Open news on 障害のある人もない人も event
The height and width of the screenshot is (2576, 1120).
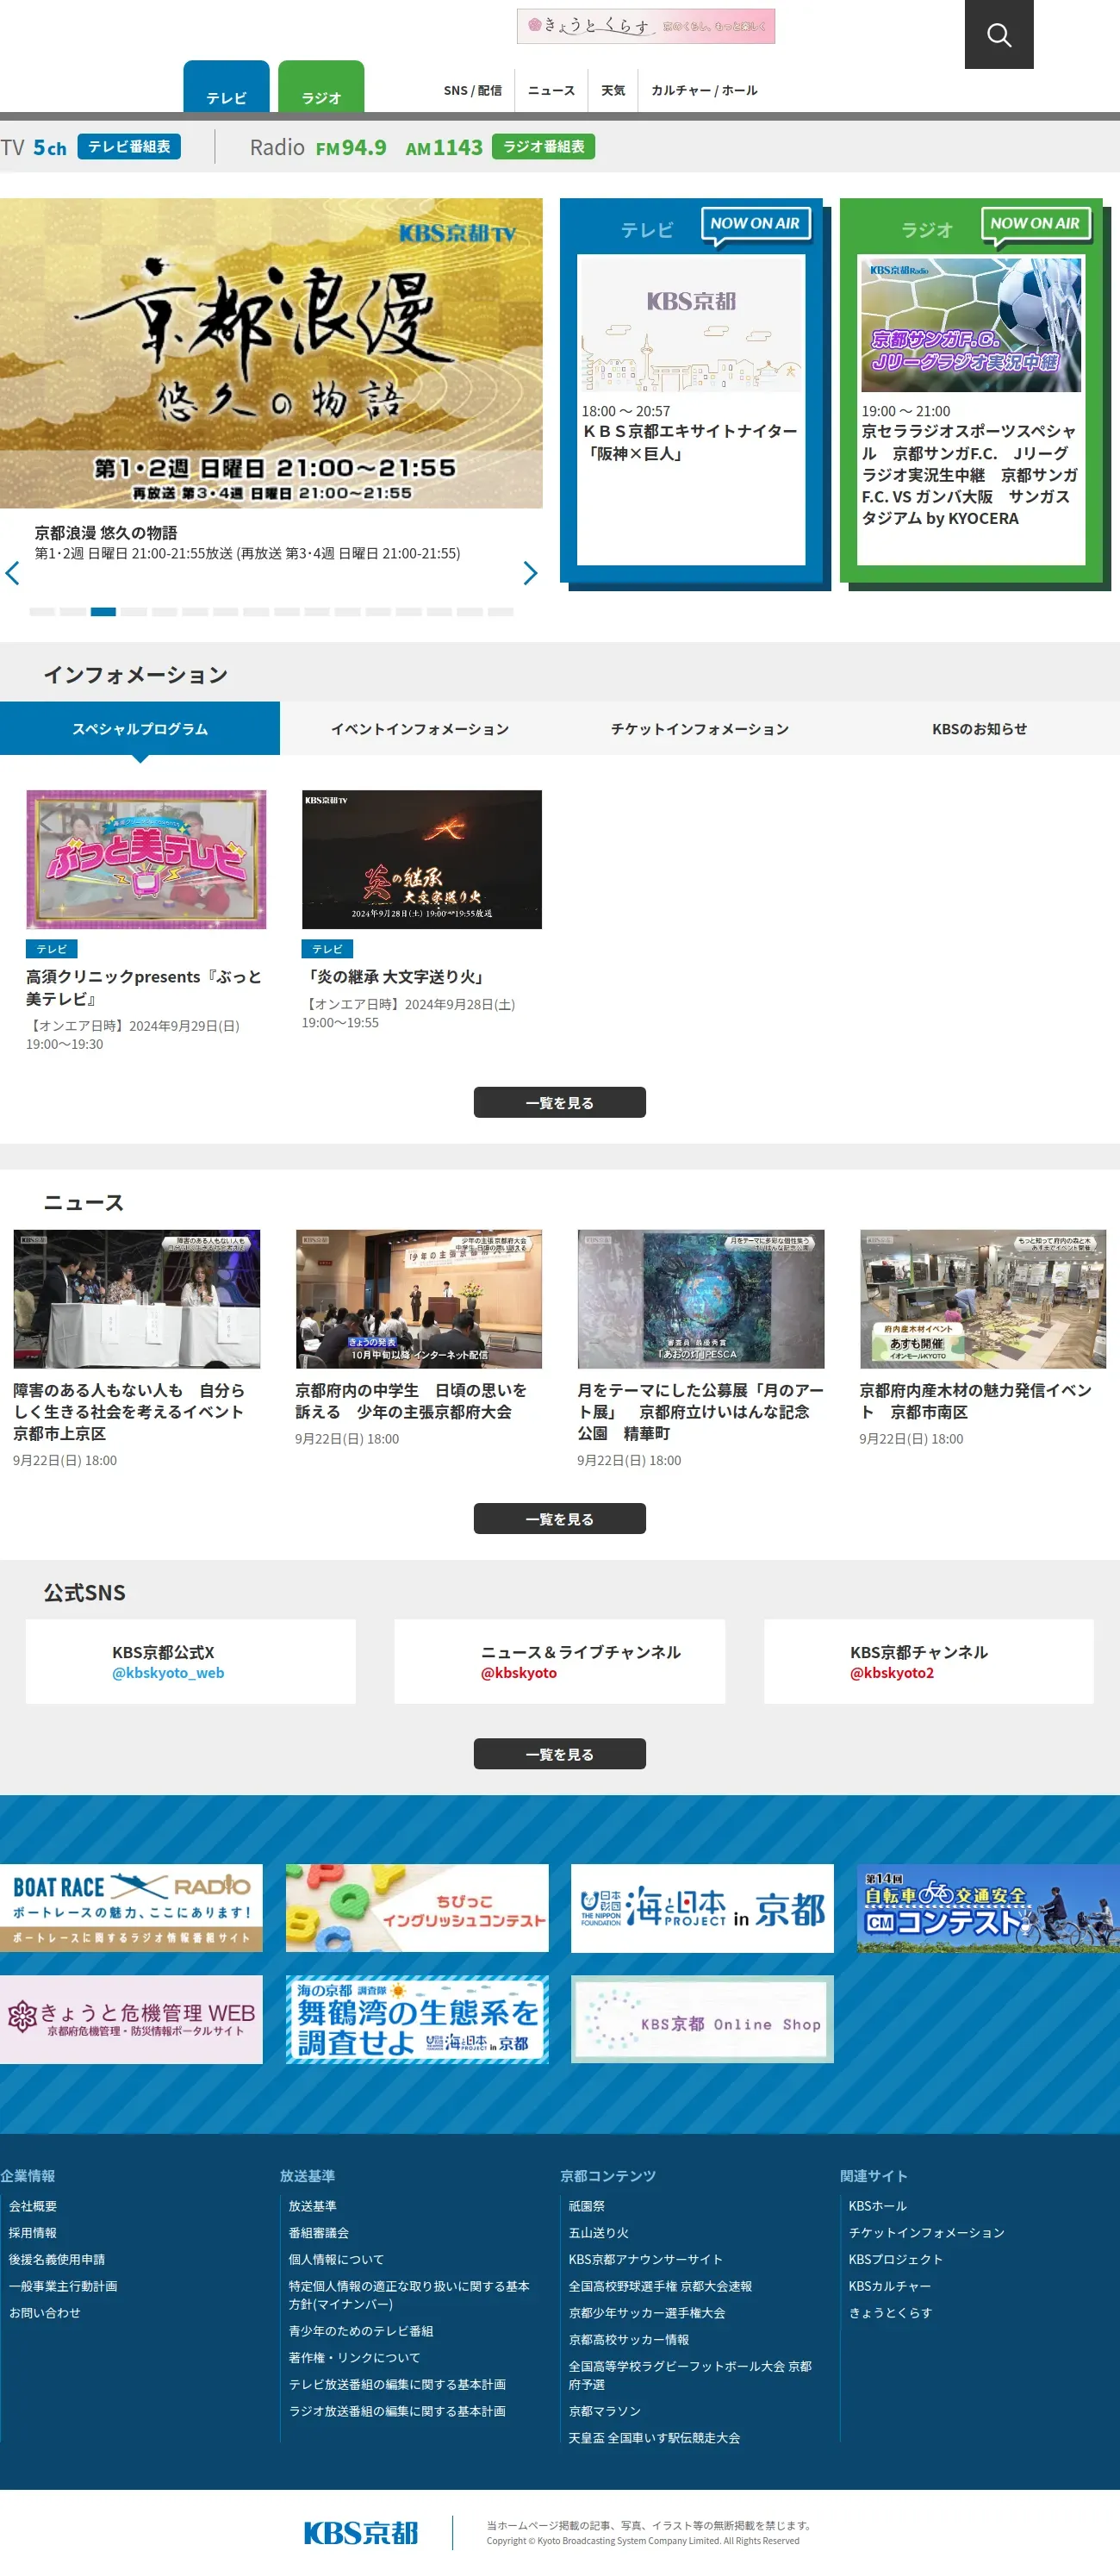pos(136,1349)
